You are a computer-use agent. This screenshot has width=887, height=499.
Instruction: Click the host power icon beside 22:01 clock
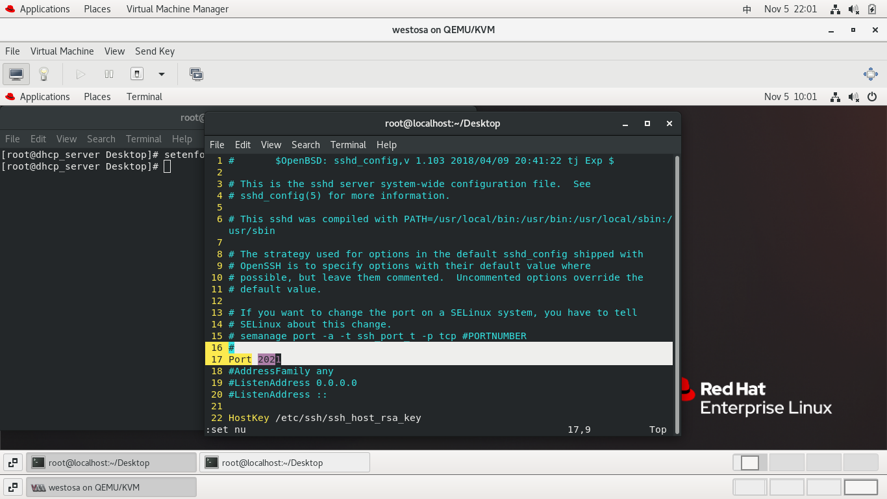pyautogui.click(x=872, y=9)
